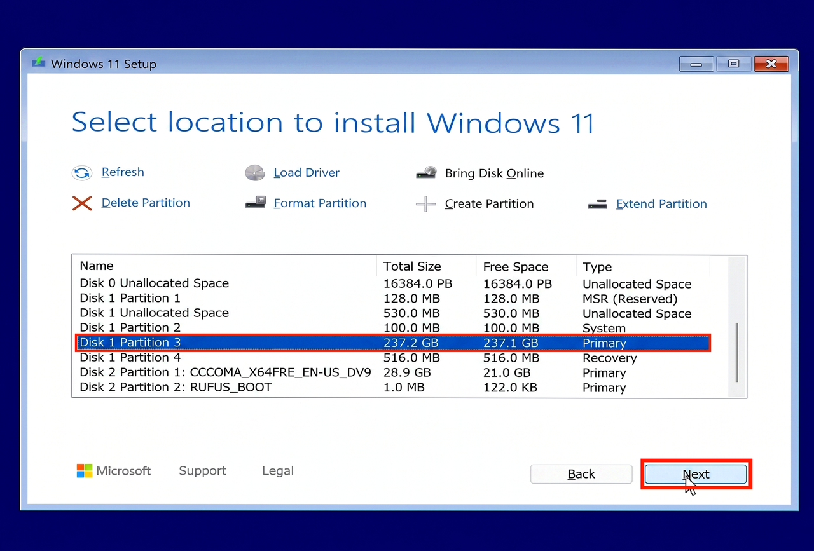The height and width of the screenshot is (551, 814).
Task: Click the 237.1 GB free space cell
Action: 511,343
